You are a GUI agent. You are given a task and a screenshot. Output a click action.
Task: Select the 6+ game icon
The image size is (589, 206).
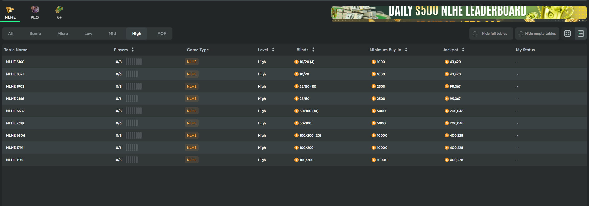pyautogui.click(x=59, y=10)
